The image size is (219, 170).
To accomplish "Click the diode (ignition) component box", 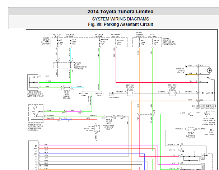I will tap(33, 82).
